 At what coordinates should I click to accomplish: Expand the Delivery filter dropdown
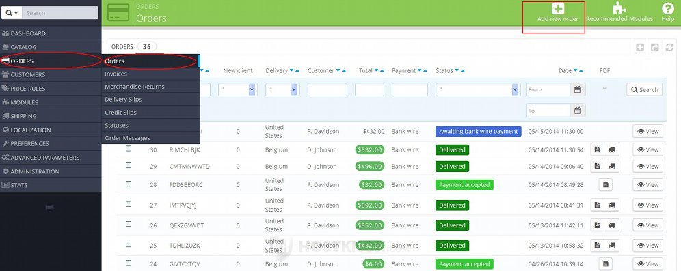pyautogui.click(x=282, y=89)
